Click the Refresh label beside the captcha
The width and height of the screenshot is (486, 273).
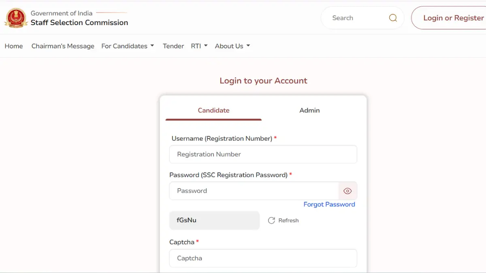coord(288,220)
